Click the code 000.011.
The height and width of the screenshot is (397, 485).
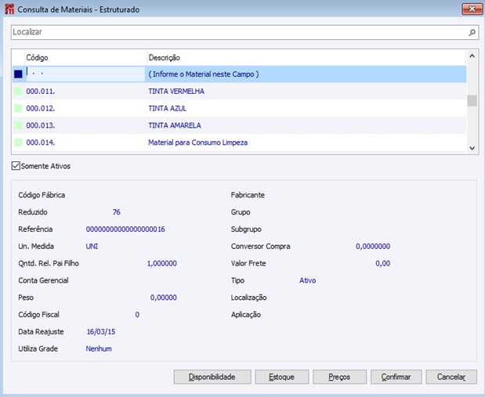coord(41,91)
